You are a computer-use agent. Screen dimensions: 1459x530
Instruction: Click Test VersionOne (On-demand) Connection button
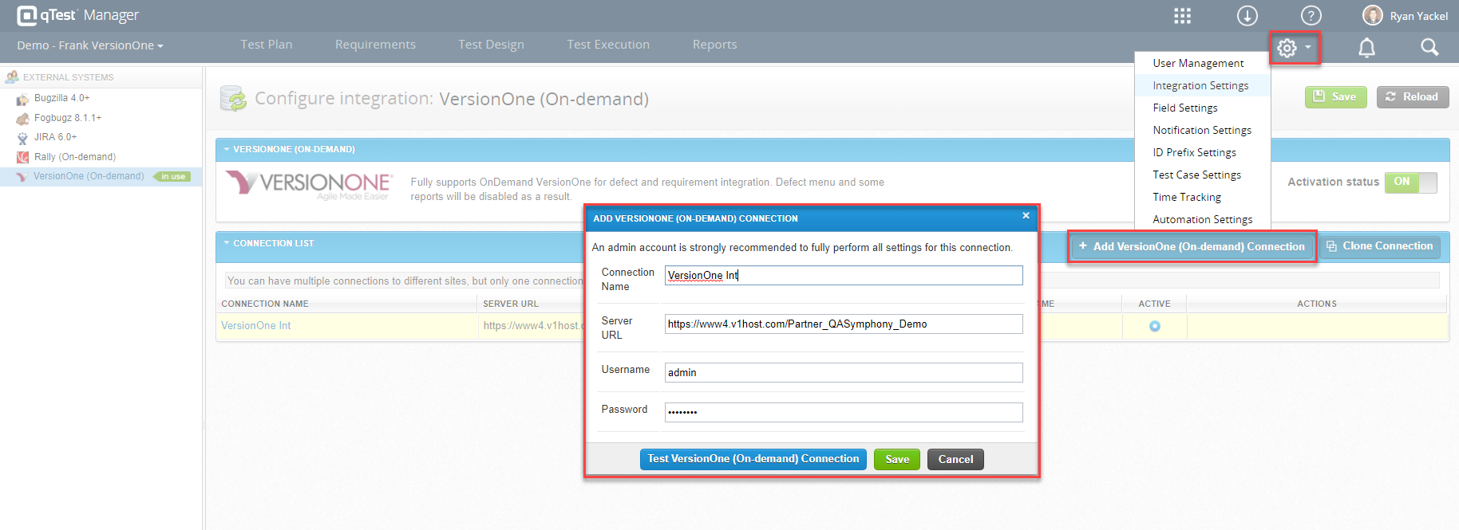[753, 459]
